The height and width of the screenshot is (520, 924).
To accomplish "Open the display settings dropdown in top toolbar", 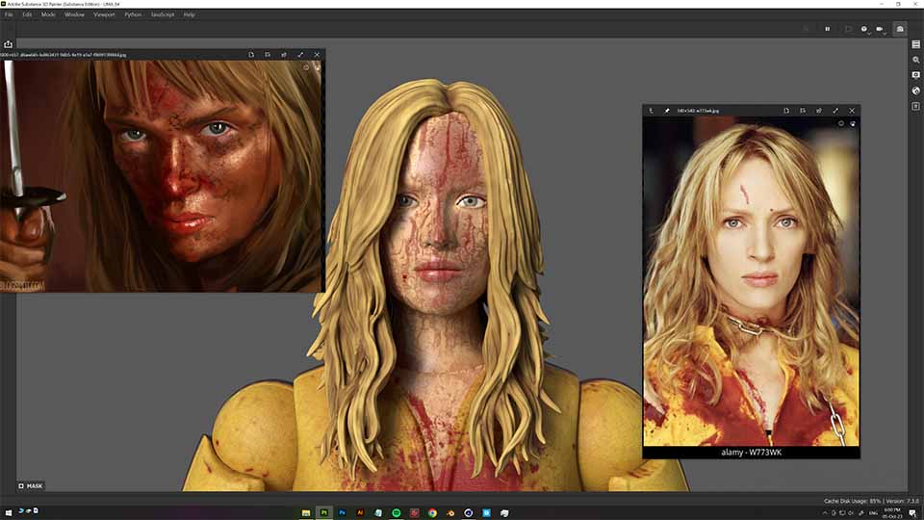I will [864, 29].
